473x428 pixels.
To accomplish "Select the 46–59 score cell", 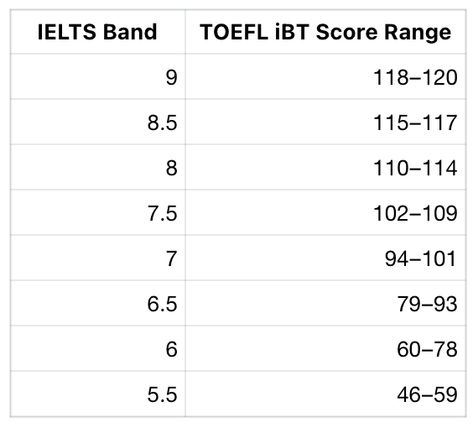I will click(x=325, y=394).
